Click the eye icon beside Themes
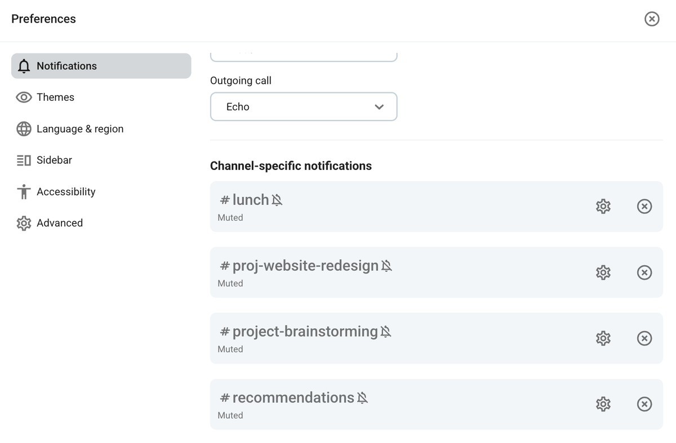The height and width of the screenshot is (443, 676). [23, 97]
